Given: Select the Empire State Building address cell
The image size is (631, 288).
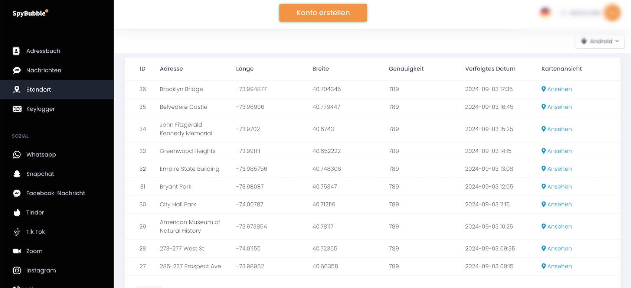Looking at the screenshot, I should click(x=189, y=169).
